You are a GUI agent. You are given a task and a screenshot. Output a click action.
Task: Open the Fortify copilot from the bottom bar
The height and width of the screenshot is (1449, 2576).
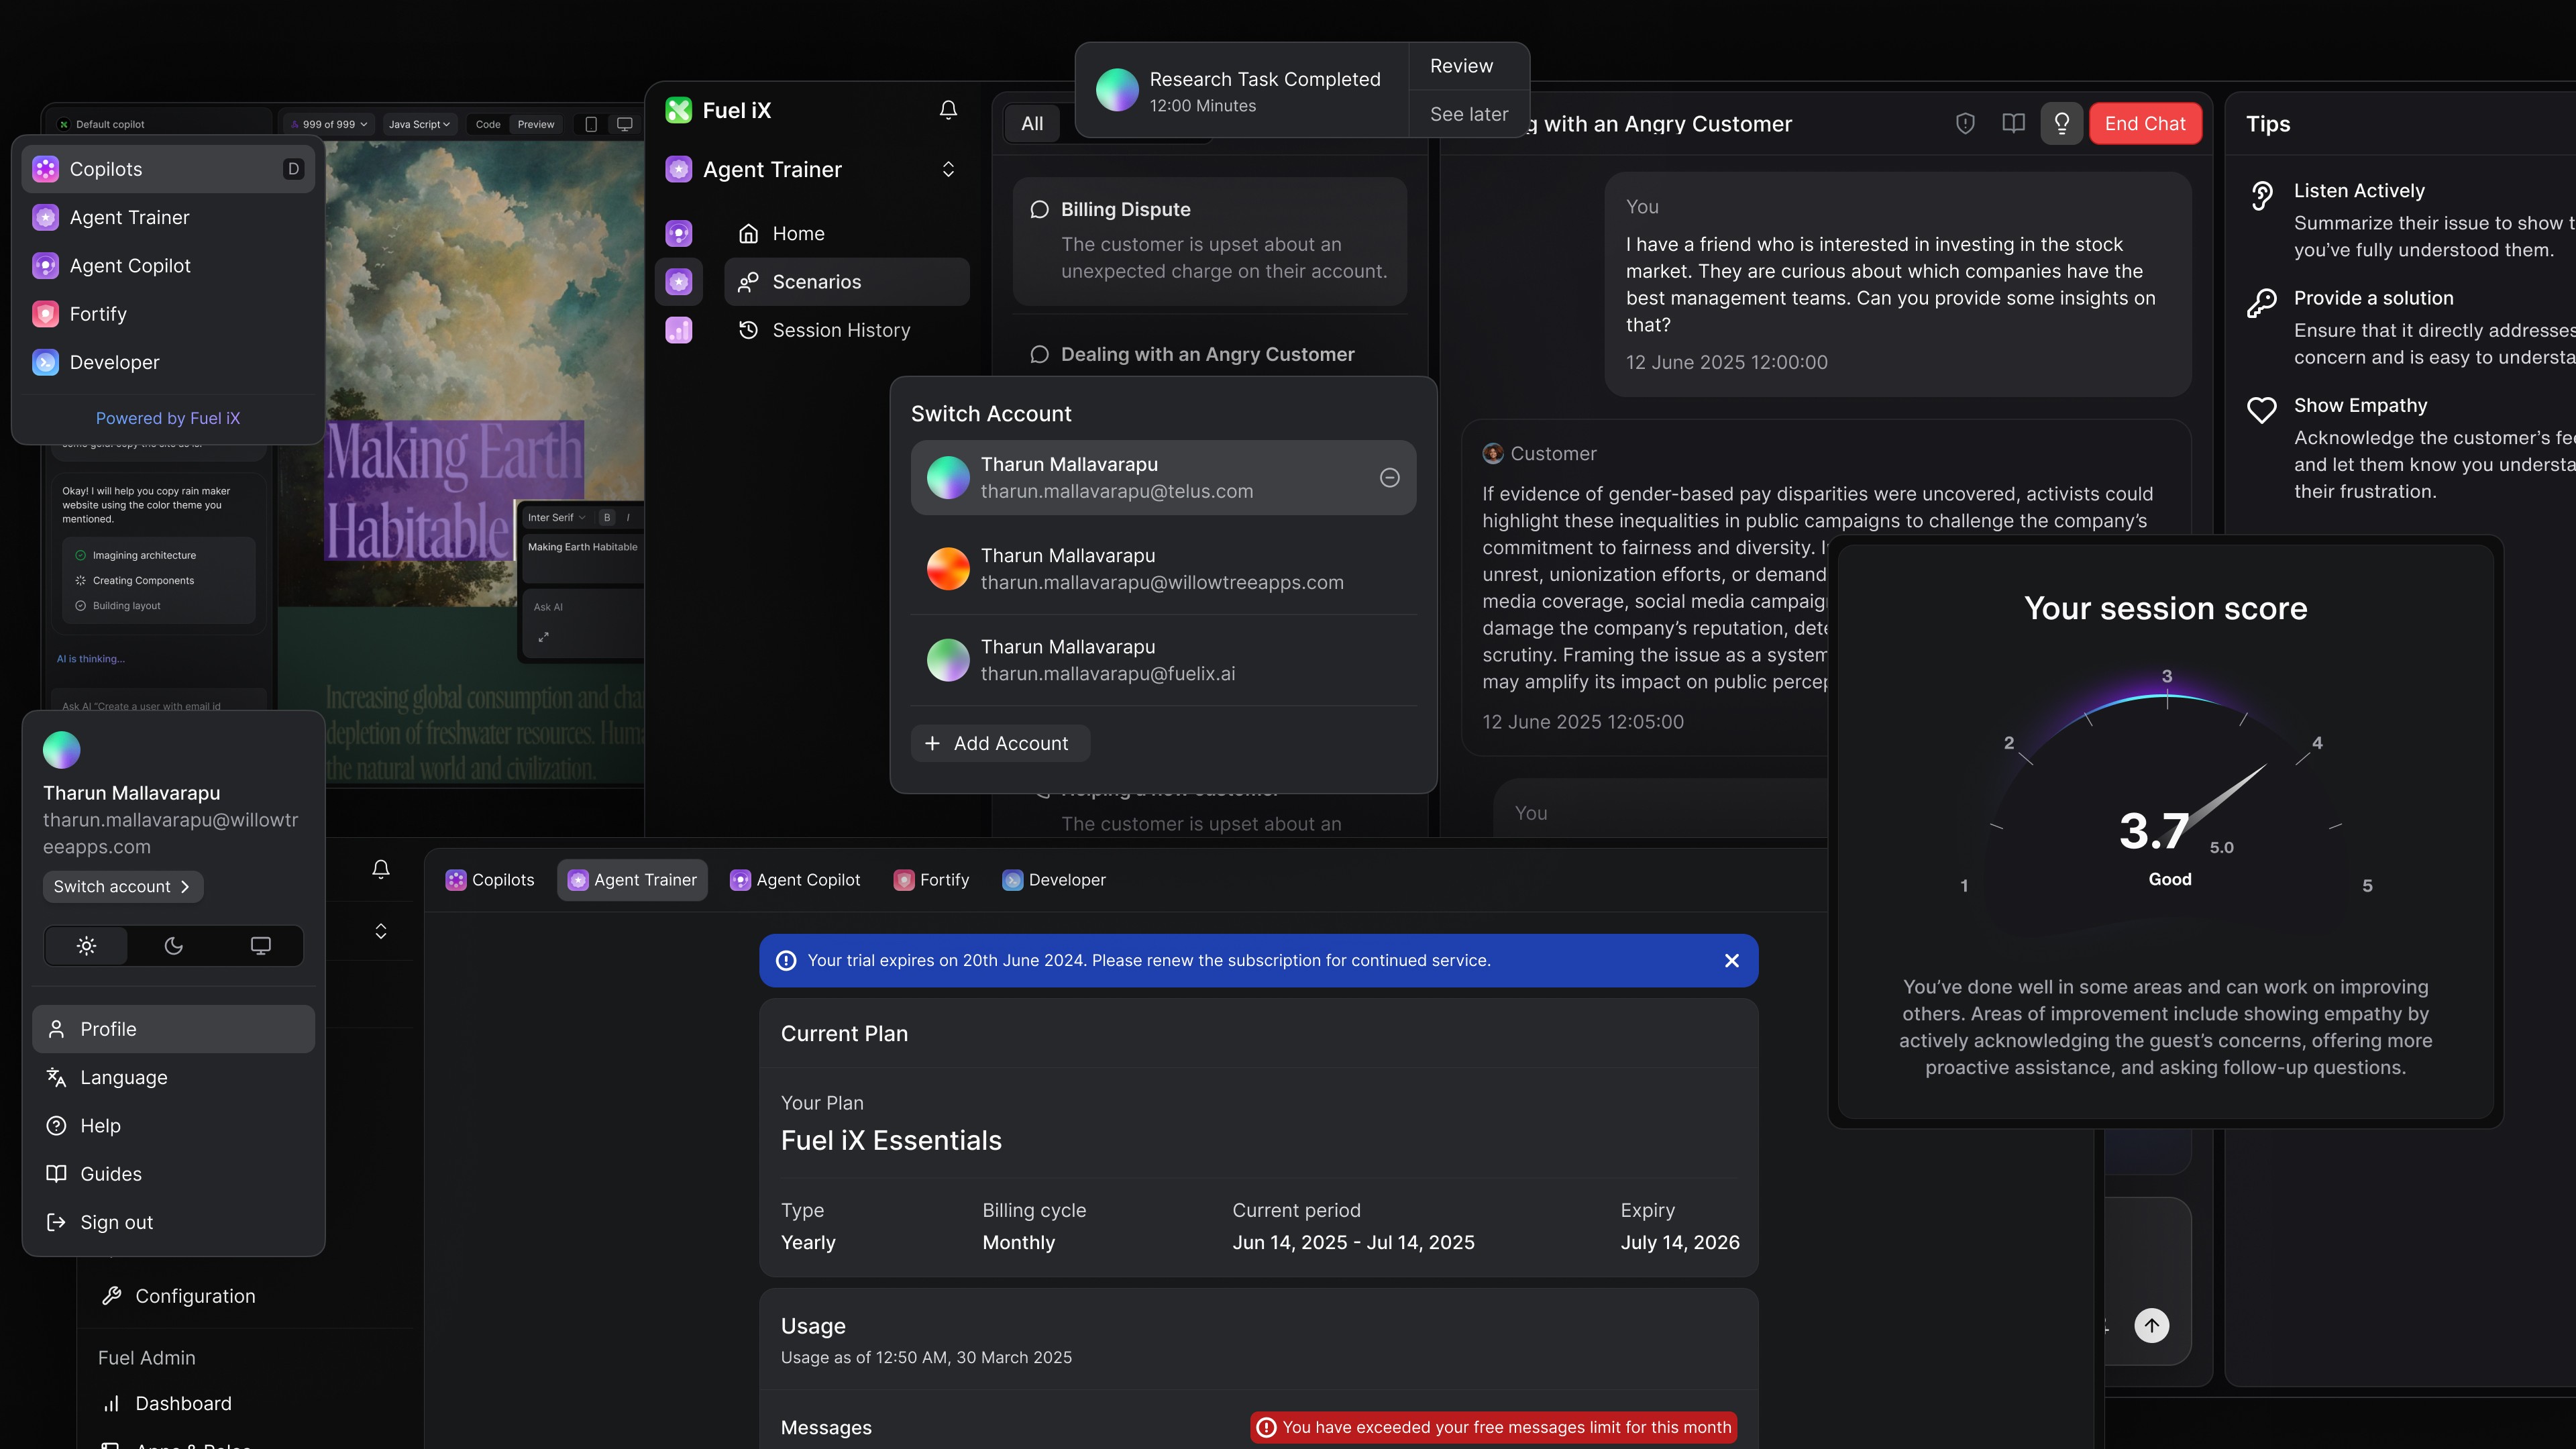(x=930, y=880)
